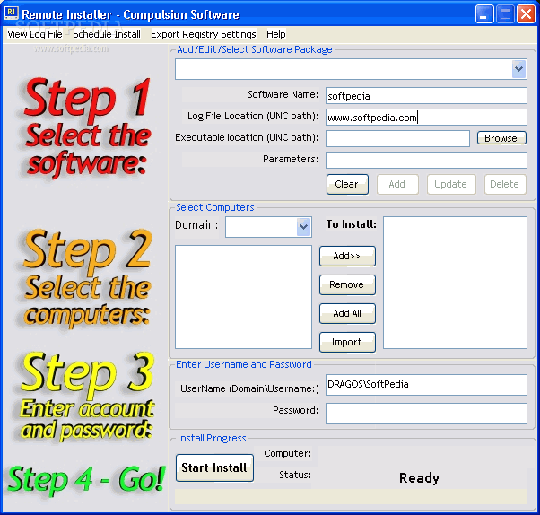The image size is (540, 515).
Task: Open the View Log File menu
Action: (35, 34)
